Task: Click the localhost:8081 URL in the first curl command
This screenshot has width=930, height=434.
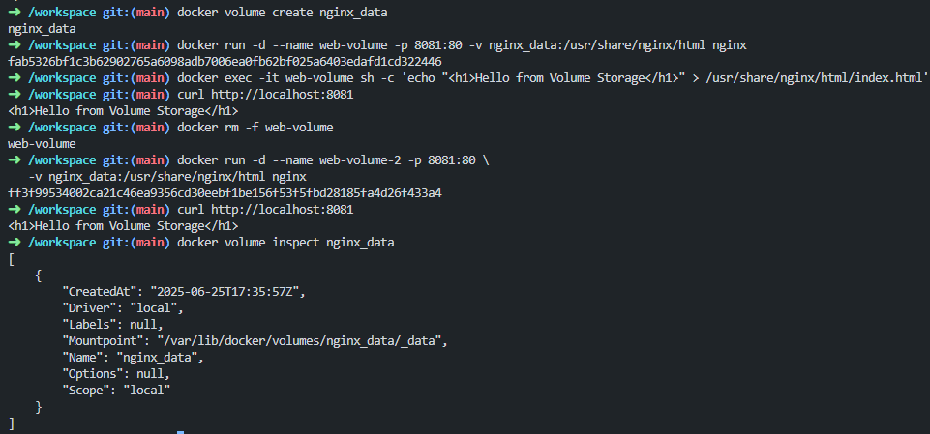Action: pos(283,95)
